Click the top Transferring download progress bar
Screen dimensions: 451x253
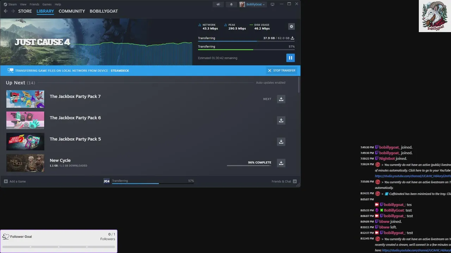(246, 41)
